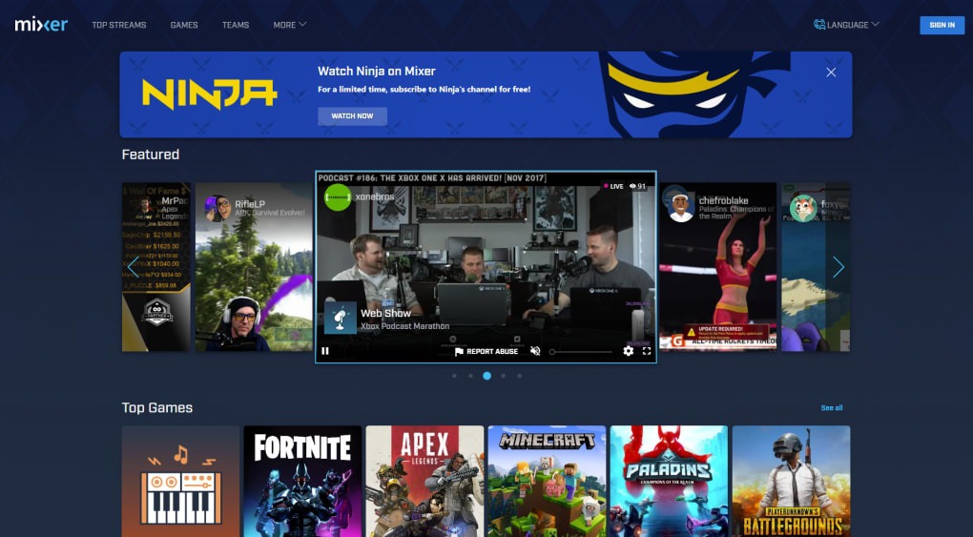
Task: Select fourth carousel dot
Action: (x=503, y=376)
